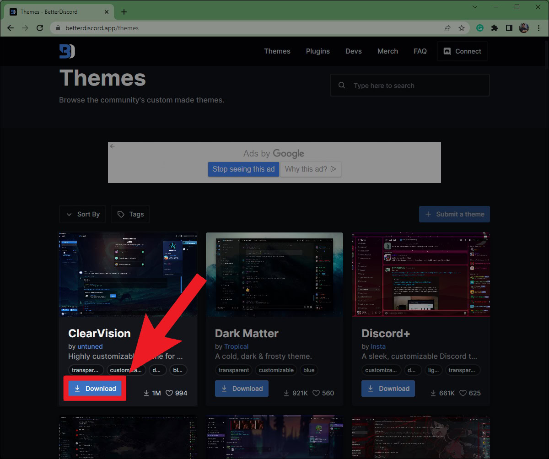Toggle the browser side panel icon

(509, 28)
